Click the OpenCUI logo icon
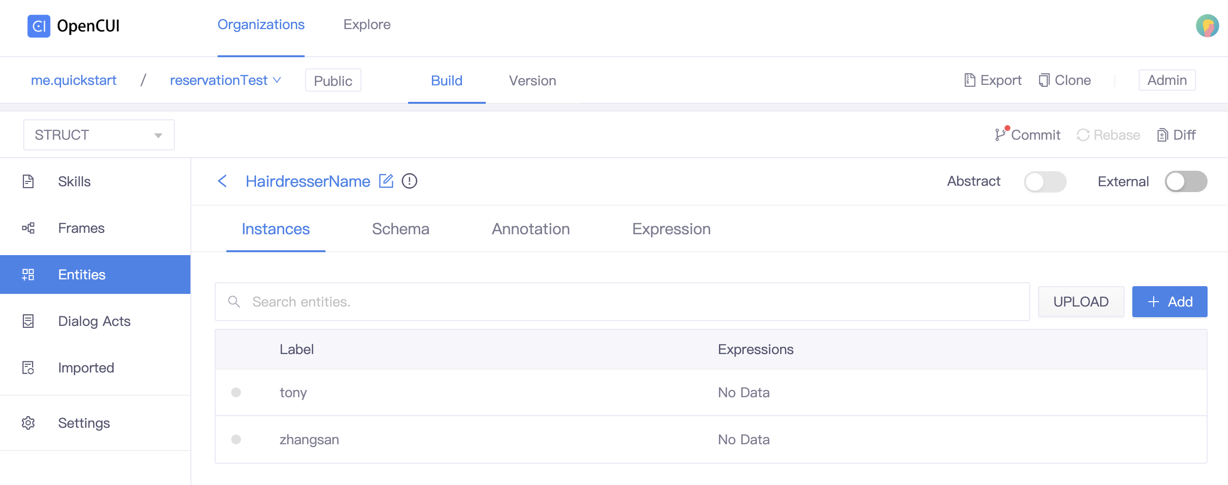This screenshot has width=1228, height=485. coord(39,26)
